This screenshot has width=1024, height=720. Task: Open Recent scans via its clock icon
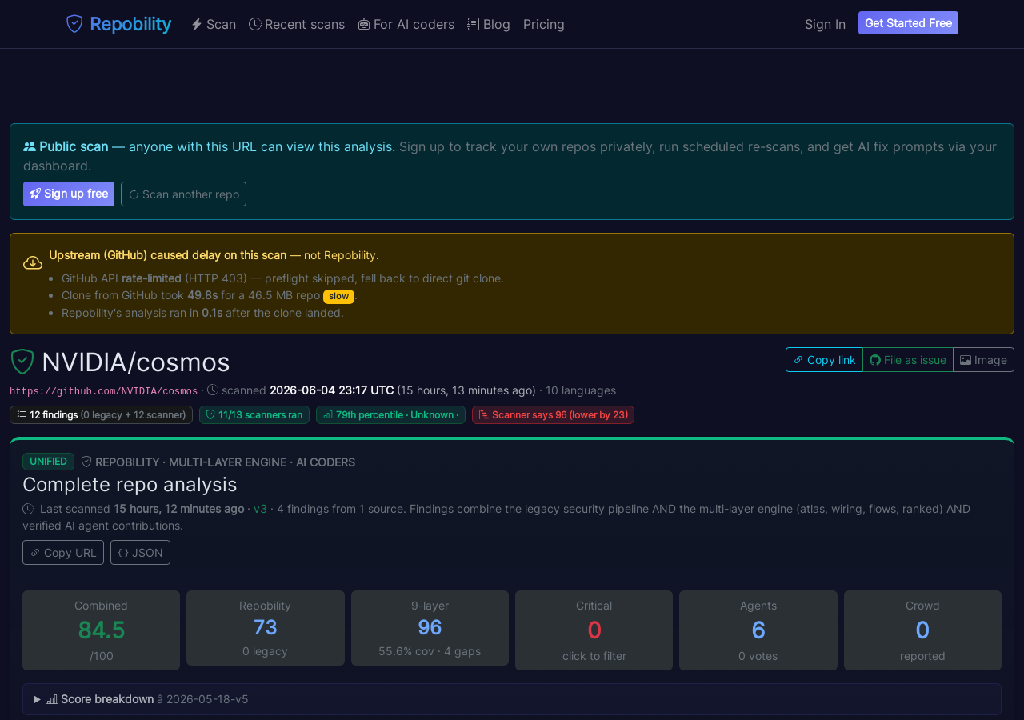[x=255, y=24]
